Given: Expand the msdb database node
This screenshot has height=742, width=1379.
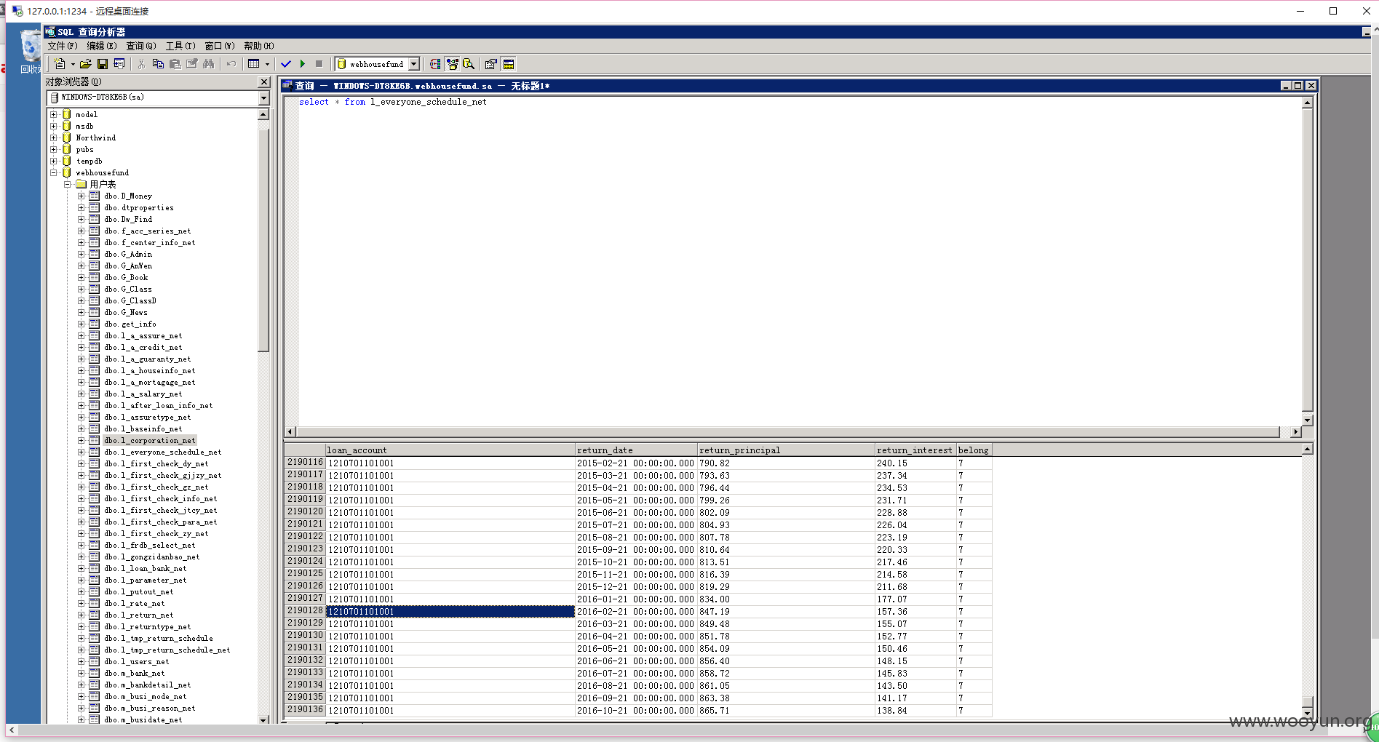Looking at the screenshot, I should tap(54, 126).
